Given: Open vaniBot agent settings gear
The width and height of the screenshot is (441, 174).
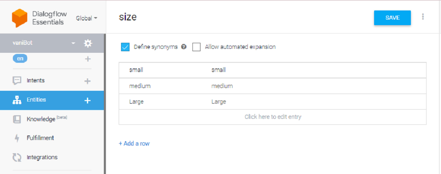Looking at the screenshot, I should pyautogui.click(x=88, y=43).
